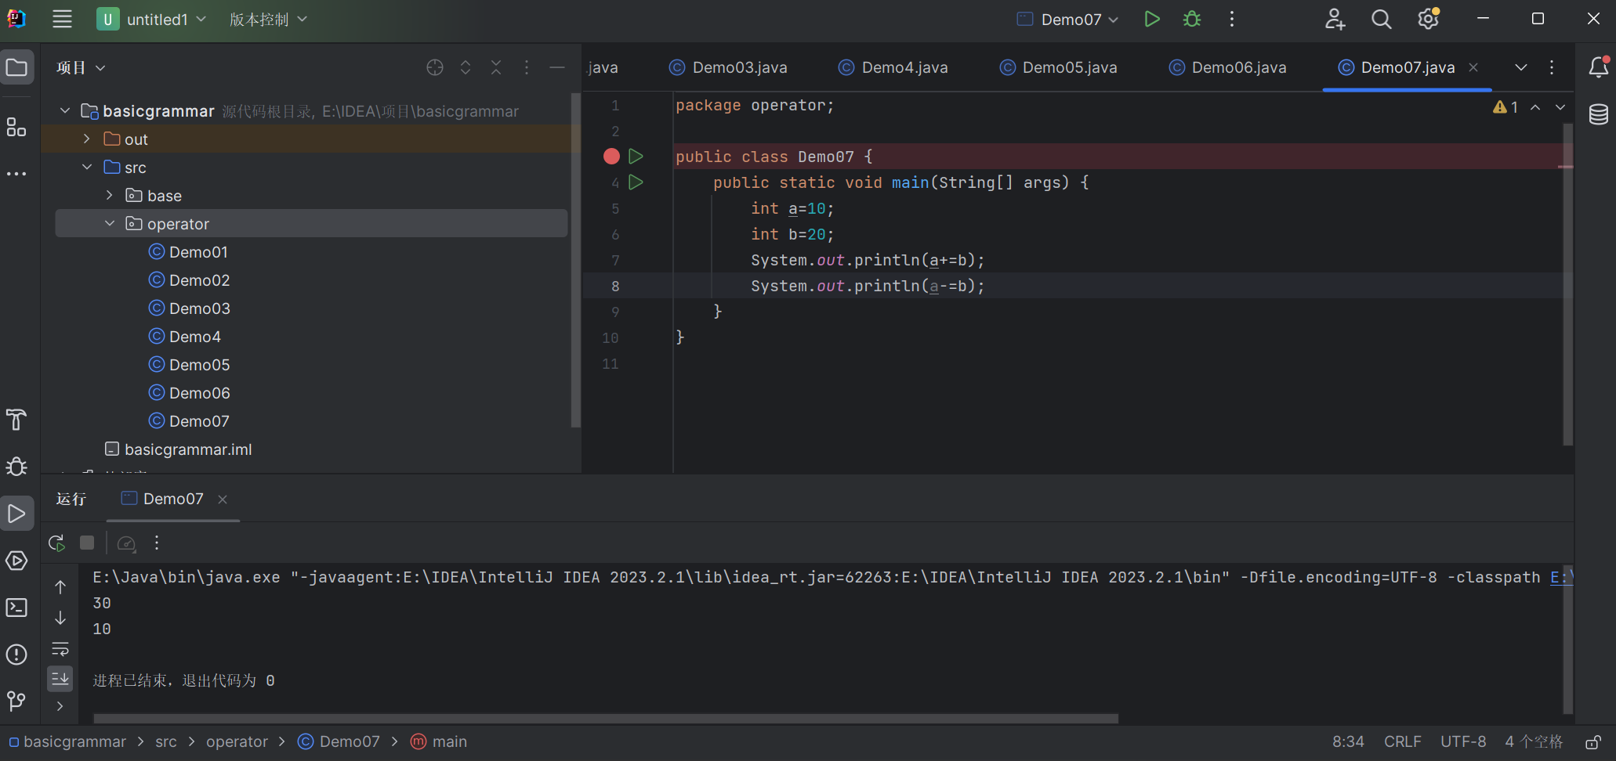
Task: Toggle scroll to end in Run console
Action: (x=60, y=678)
